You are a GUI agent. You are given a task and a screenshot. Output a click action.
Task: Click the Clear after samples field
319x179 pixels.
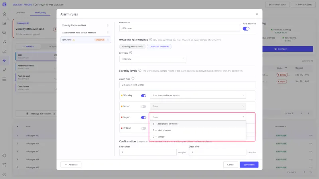[x=217, y=152]
